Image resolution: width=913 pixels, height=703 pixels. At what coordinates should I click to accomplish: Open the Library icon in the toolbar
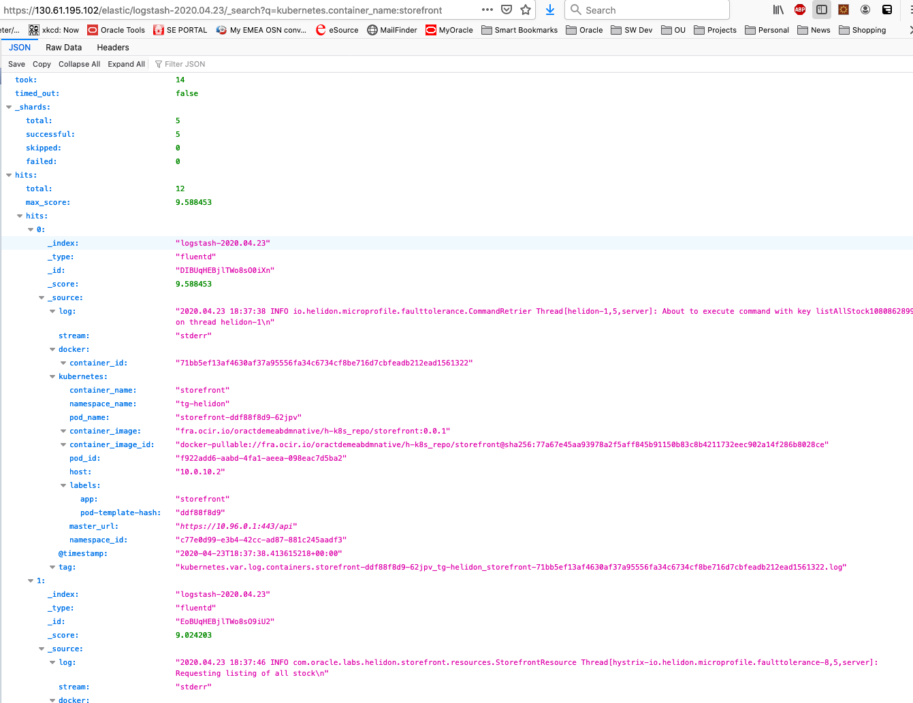click(778, 10)
